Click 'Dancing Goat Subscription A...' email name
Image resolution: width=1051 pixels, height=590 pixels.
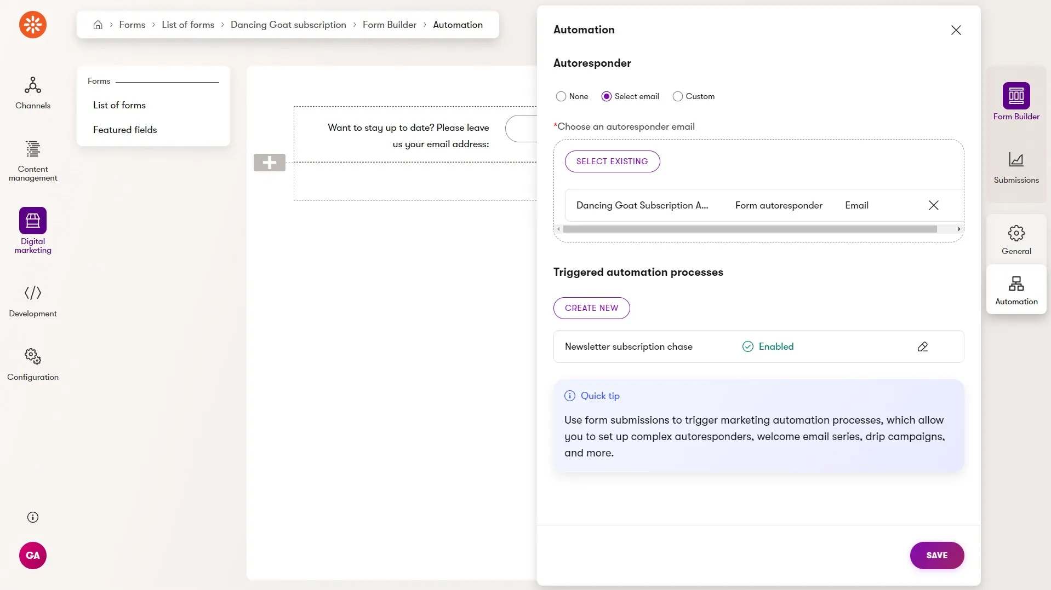pyautogui.click(x=642, y=205)
